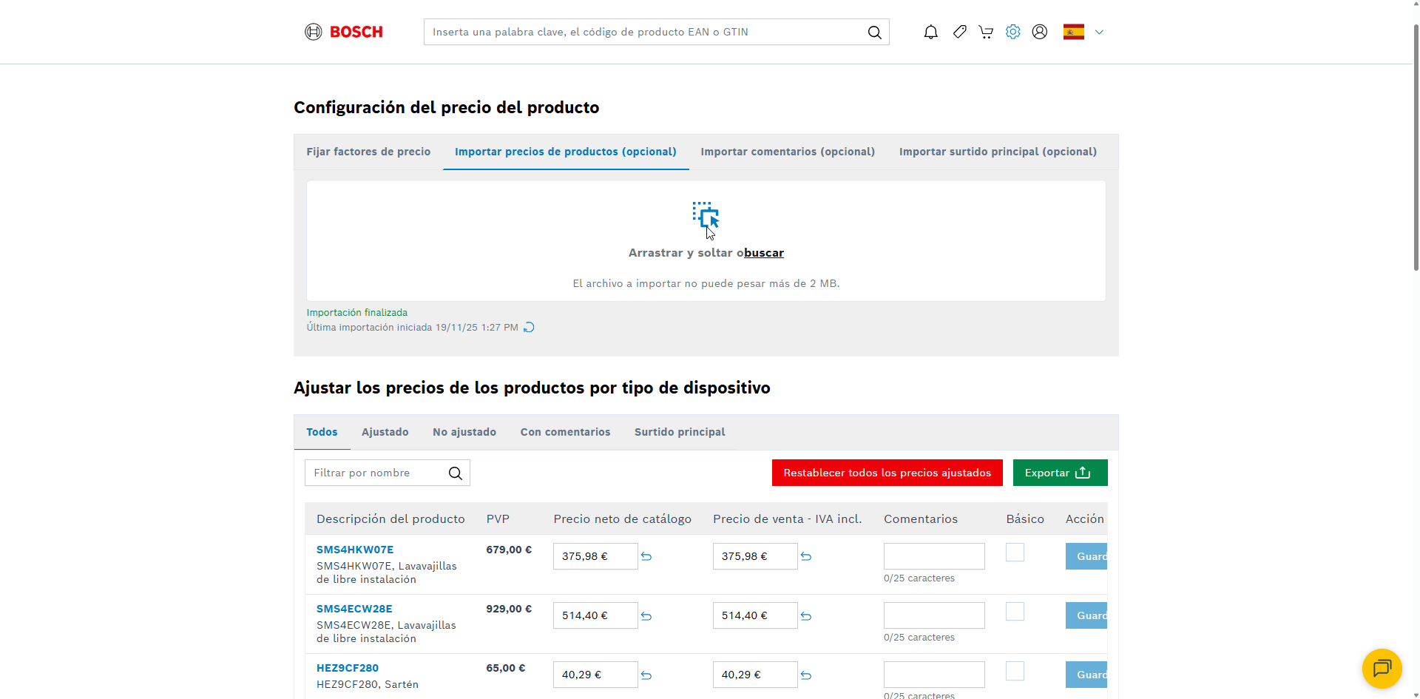Viewport: 1420px width, 699px height.
Task: Open the user account profile icon
Action: [1039, 32]
